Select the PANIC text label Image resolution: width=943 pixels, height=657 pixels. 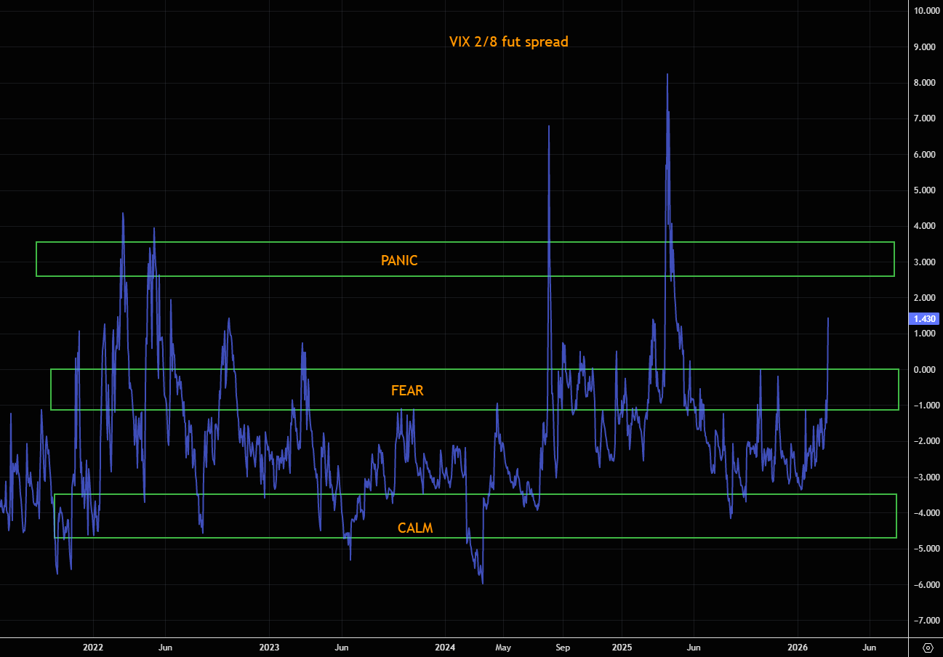coord(399,260)
